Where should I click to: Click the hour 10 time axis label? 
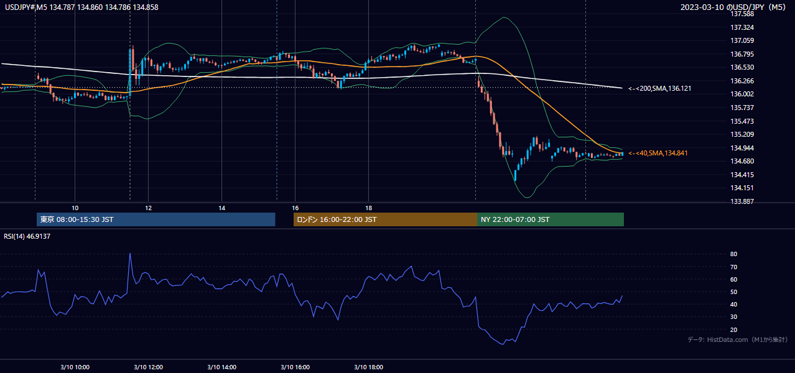tap(75, 208)
